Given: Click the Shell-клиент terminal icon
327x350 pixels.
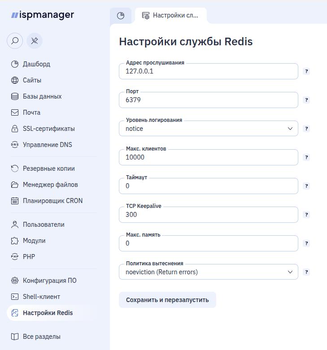Looking at the screenshot, I should [x=15, y=297].
